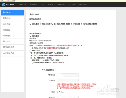Click the 注册流程示意图 heading

(35, 19)
